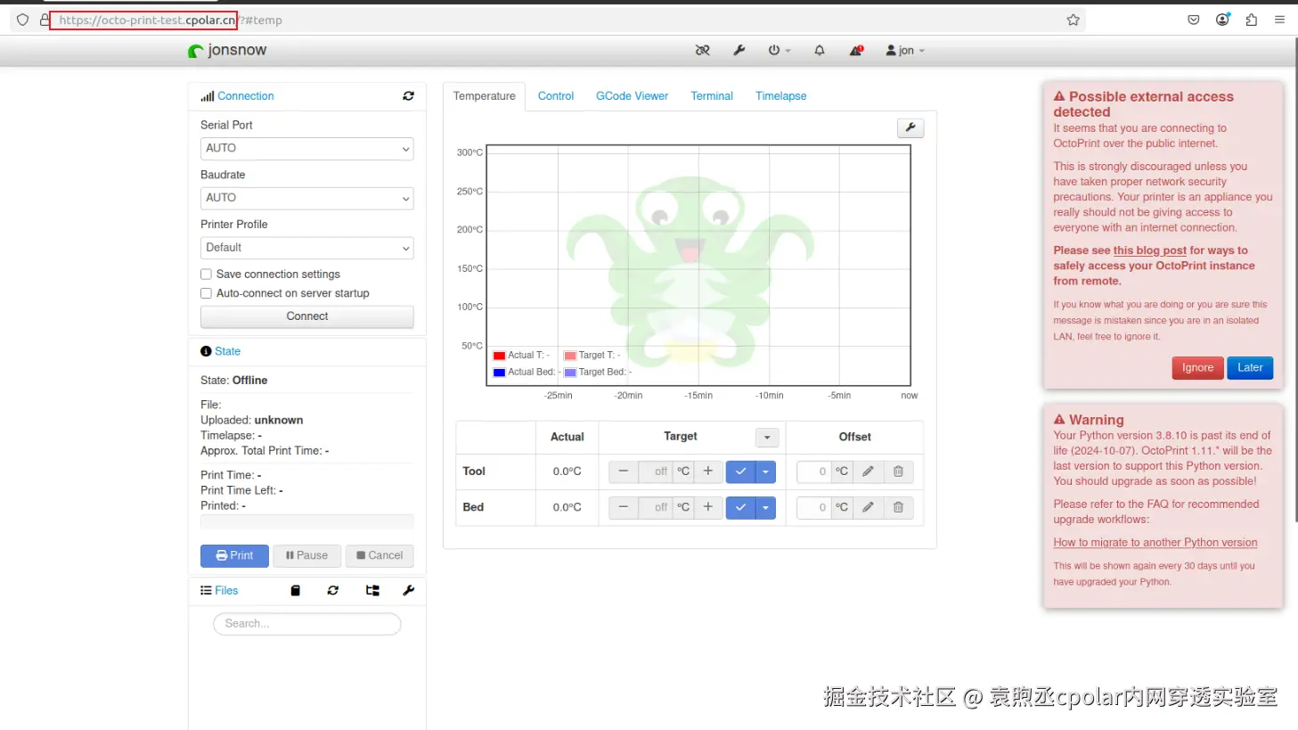The width and height of the screenshot is (1298, 730).
Task: Collapse the Connection panel header
Action: point(246,96)
